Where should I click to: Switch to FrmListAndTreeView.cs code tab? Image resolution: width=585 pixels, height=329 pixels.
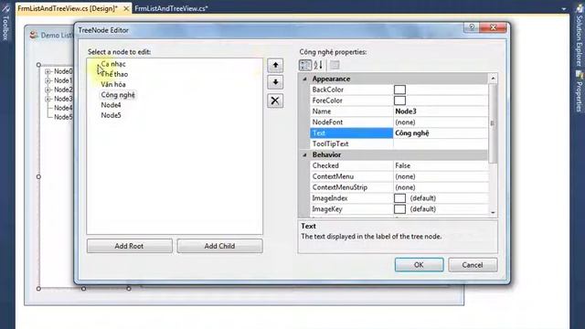(171, 8)
